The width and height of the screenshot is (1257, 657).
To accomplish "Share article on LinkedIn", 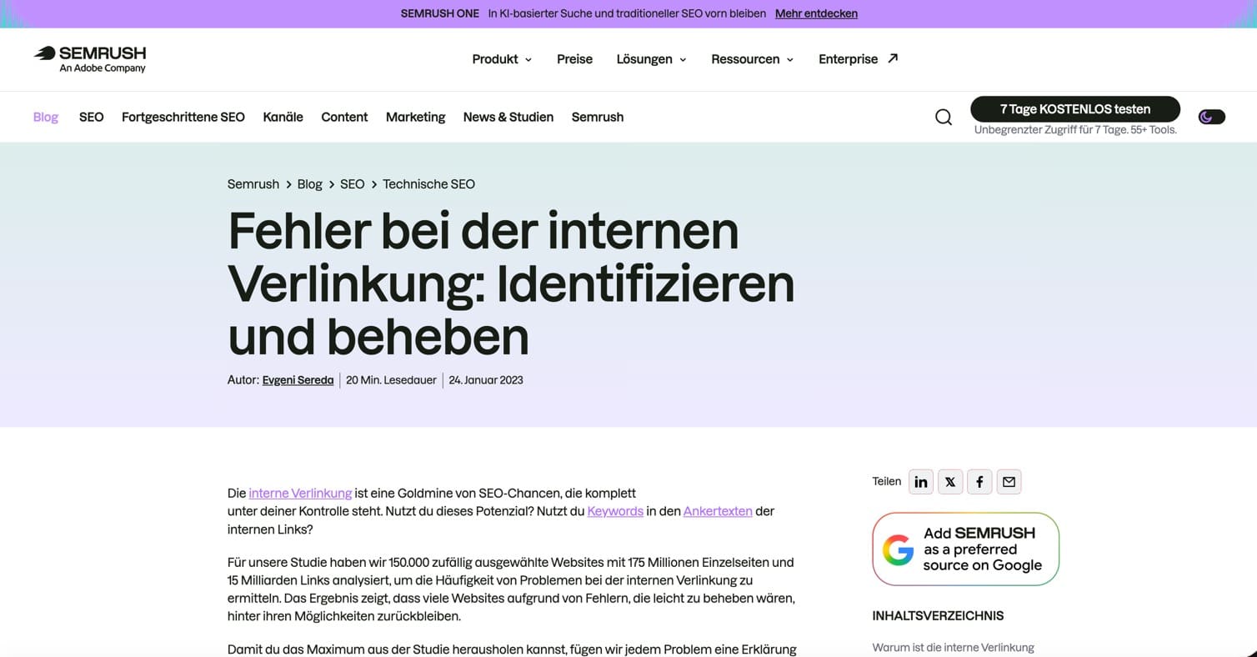I will tap(921, 482).
